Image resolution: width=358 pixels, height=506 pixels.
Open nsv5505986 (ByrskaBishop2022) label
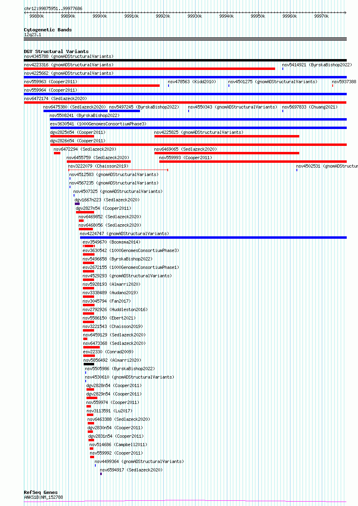pos(120,369)
